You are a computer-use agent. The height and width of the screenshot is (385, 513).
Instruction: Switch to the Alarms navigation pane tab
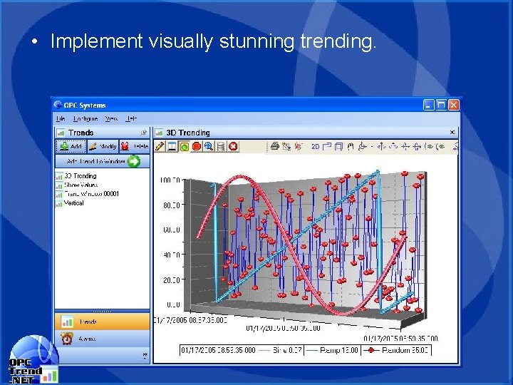(x=103, y=339)
